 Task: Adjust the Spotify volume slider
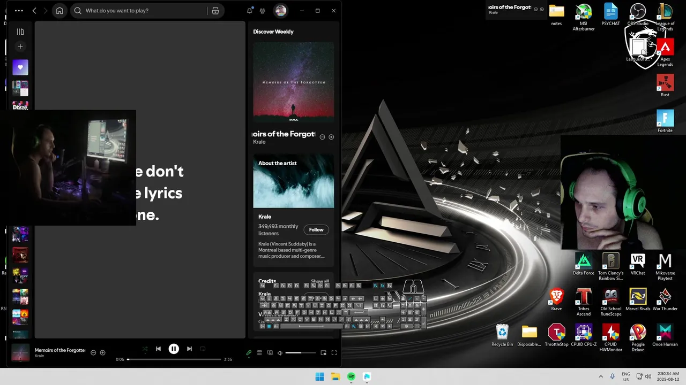[x=301, y=353]
